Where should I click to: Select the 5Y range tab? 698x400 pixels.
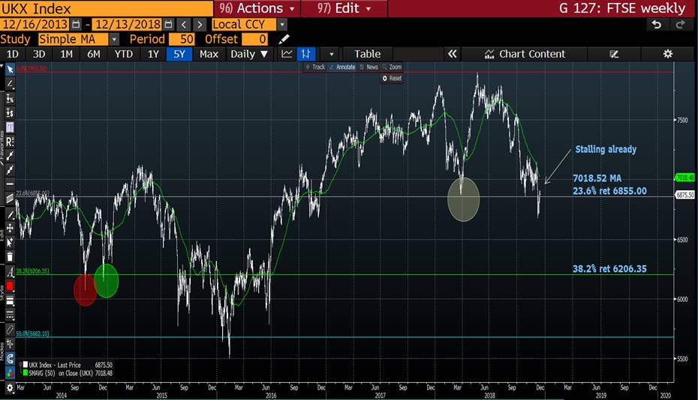point(179,54)
